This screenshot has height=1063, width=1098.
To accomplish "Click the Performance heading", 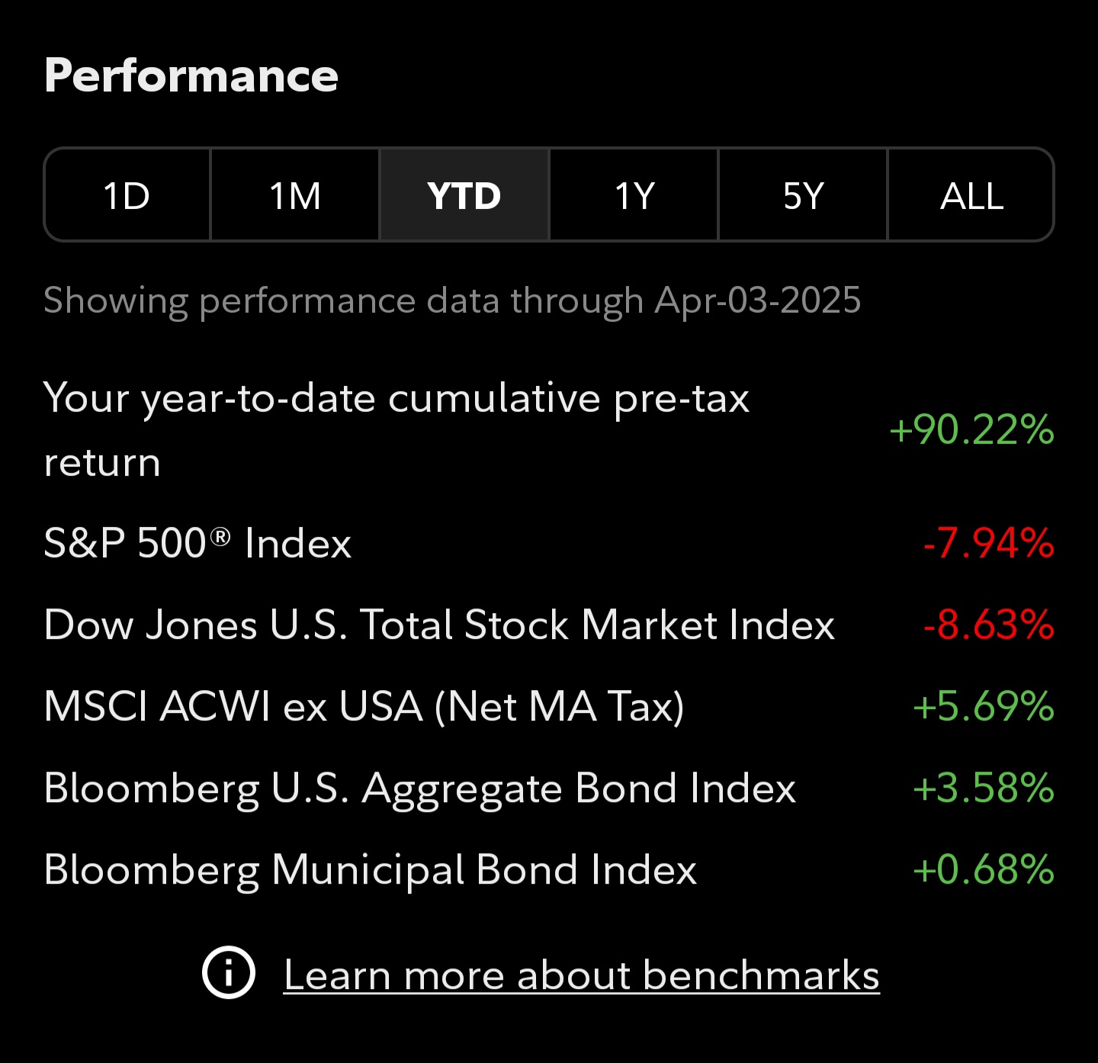I will point(191,75).
